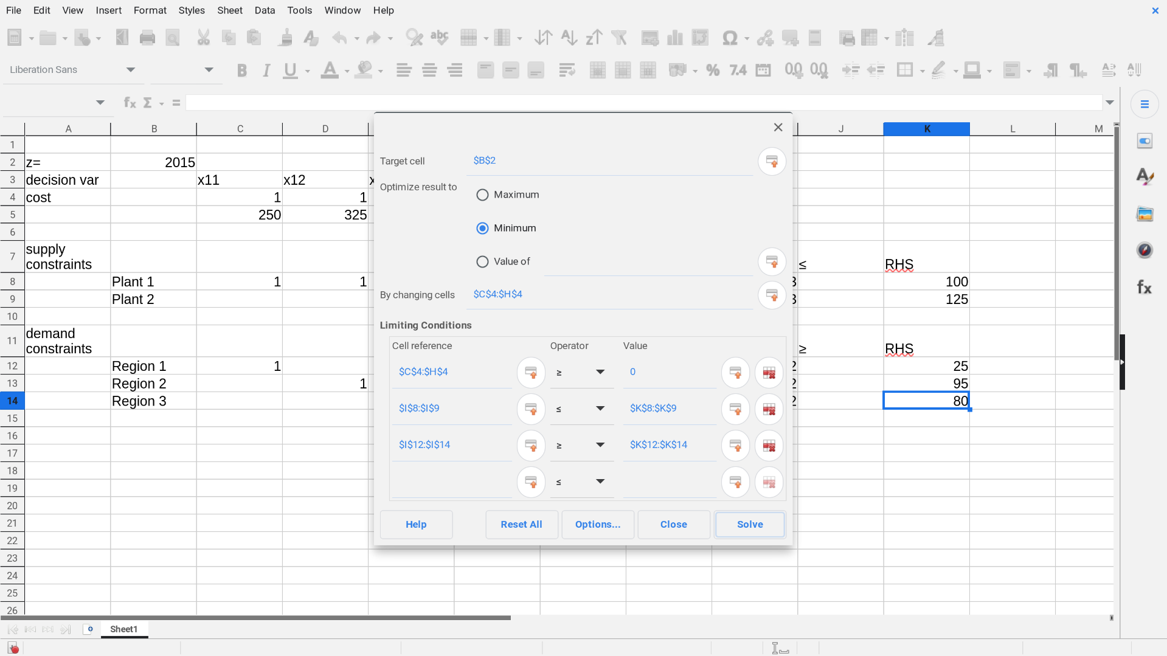Open the sidebar Functions fx panel
1167x656 pixels.
[1144, 287]
